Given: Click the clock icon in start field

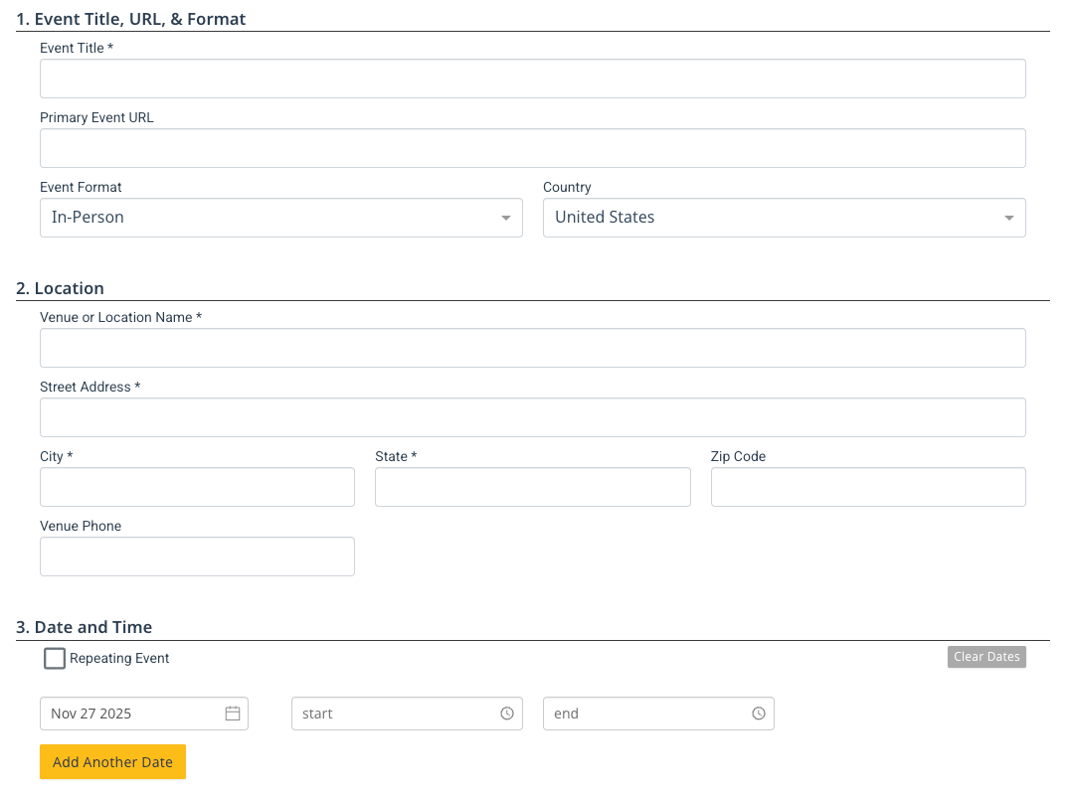Looking at the screenshot, I should point(507,714).
